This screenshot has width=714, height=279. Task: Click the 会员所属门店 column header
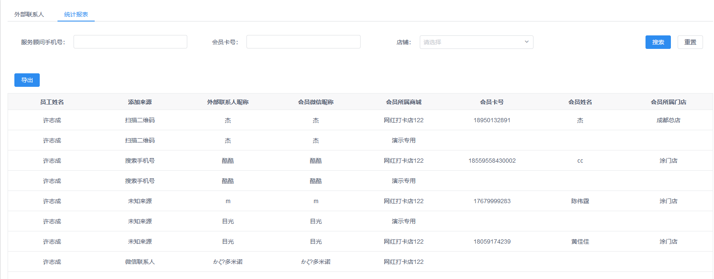668,102
